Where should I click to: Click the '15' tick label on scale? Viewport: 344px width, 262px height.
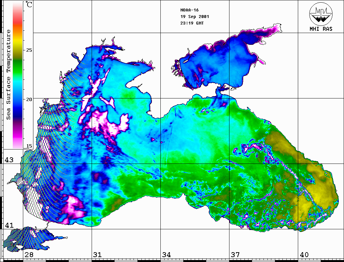[x=29, y=146]
